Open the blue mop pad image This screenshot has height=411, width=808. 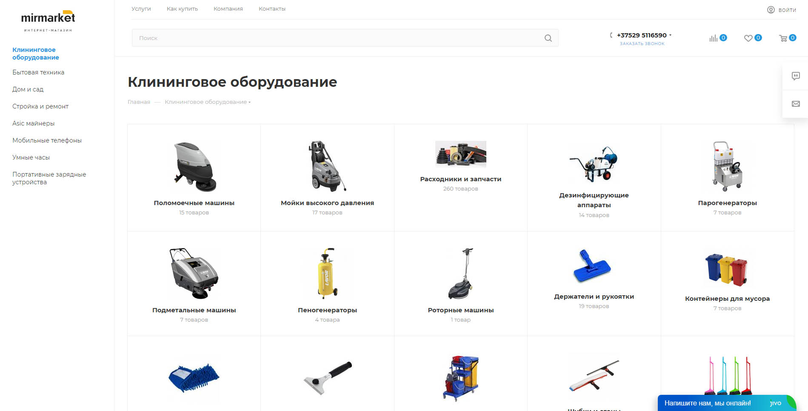[194, 378]
